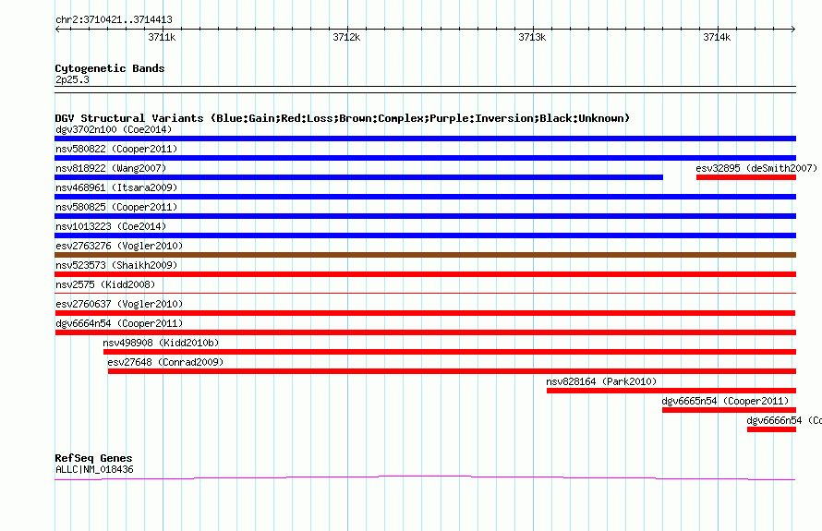Click the short red bar under dgv6666n54
The width and height of the screenshot is (822, 531).
click(x=772, y=429)
